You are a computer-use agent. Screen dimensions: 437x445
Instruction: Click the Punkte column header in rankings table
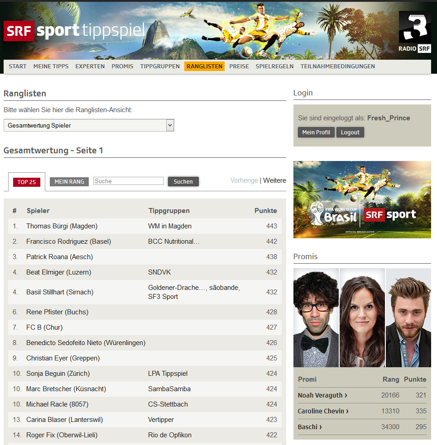click(266, 211)
